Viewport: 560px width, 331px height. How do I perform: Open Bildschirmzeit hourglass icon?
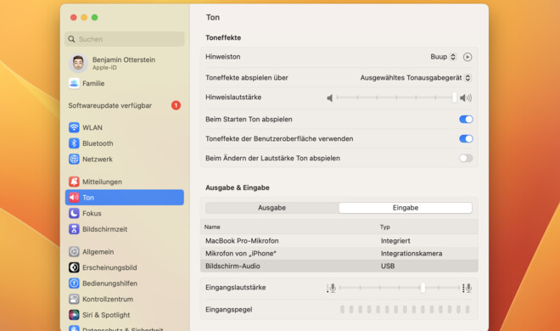[x=74, y=229]
